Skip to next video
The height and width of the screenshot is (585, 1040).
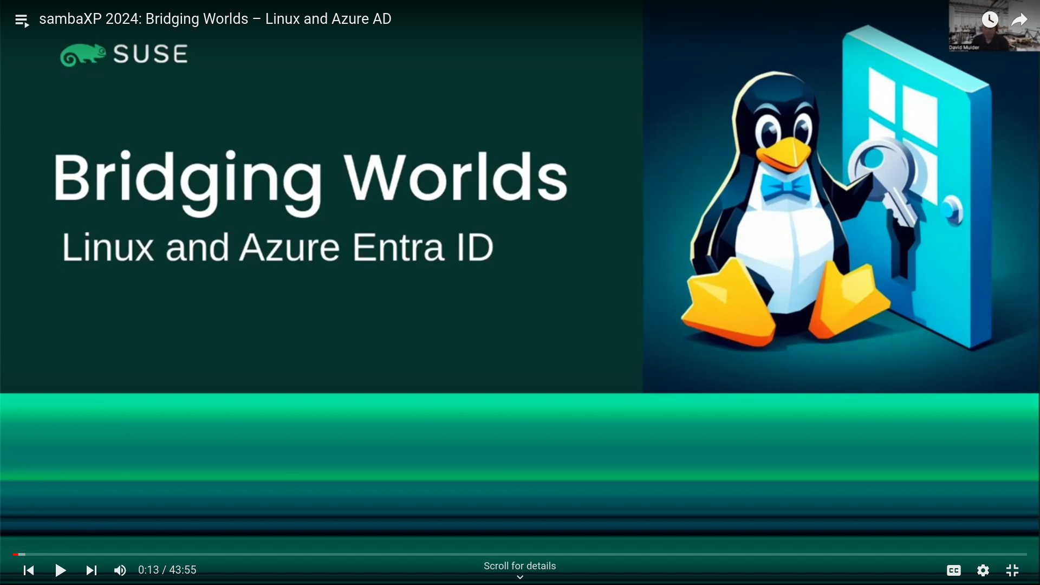point(91,570)
